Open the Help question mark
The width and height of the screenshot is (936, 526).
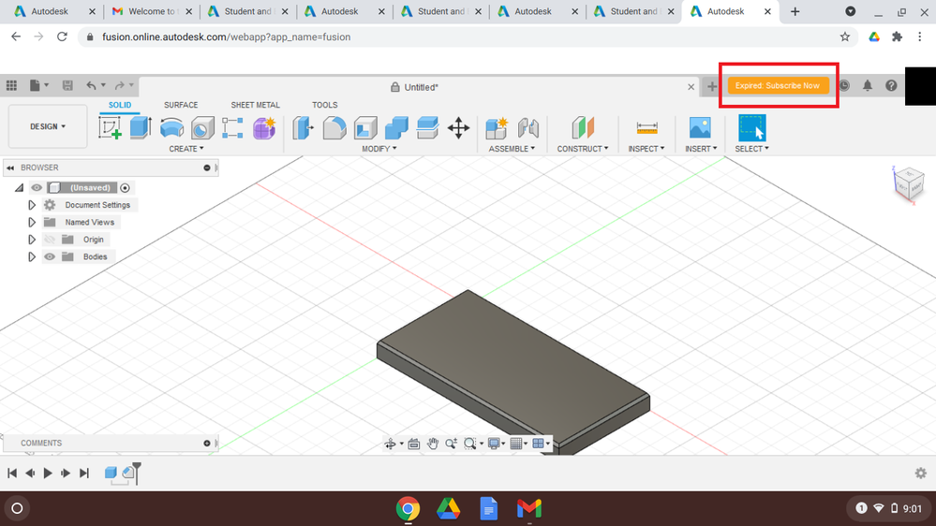click(x=891, y=86)
